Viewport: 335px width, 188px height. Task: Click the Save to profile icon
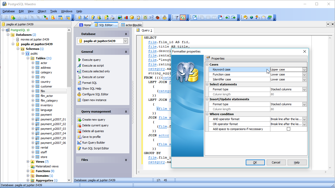point(79,137)
